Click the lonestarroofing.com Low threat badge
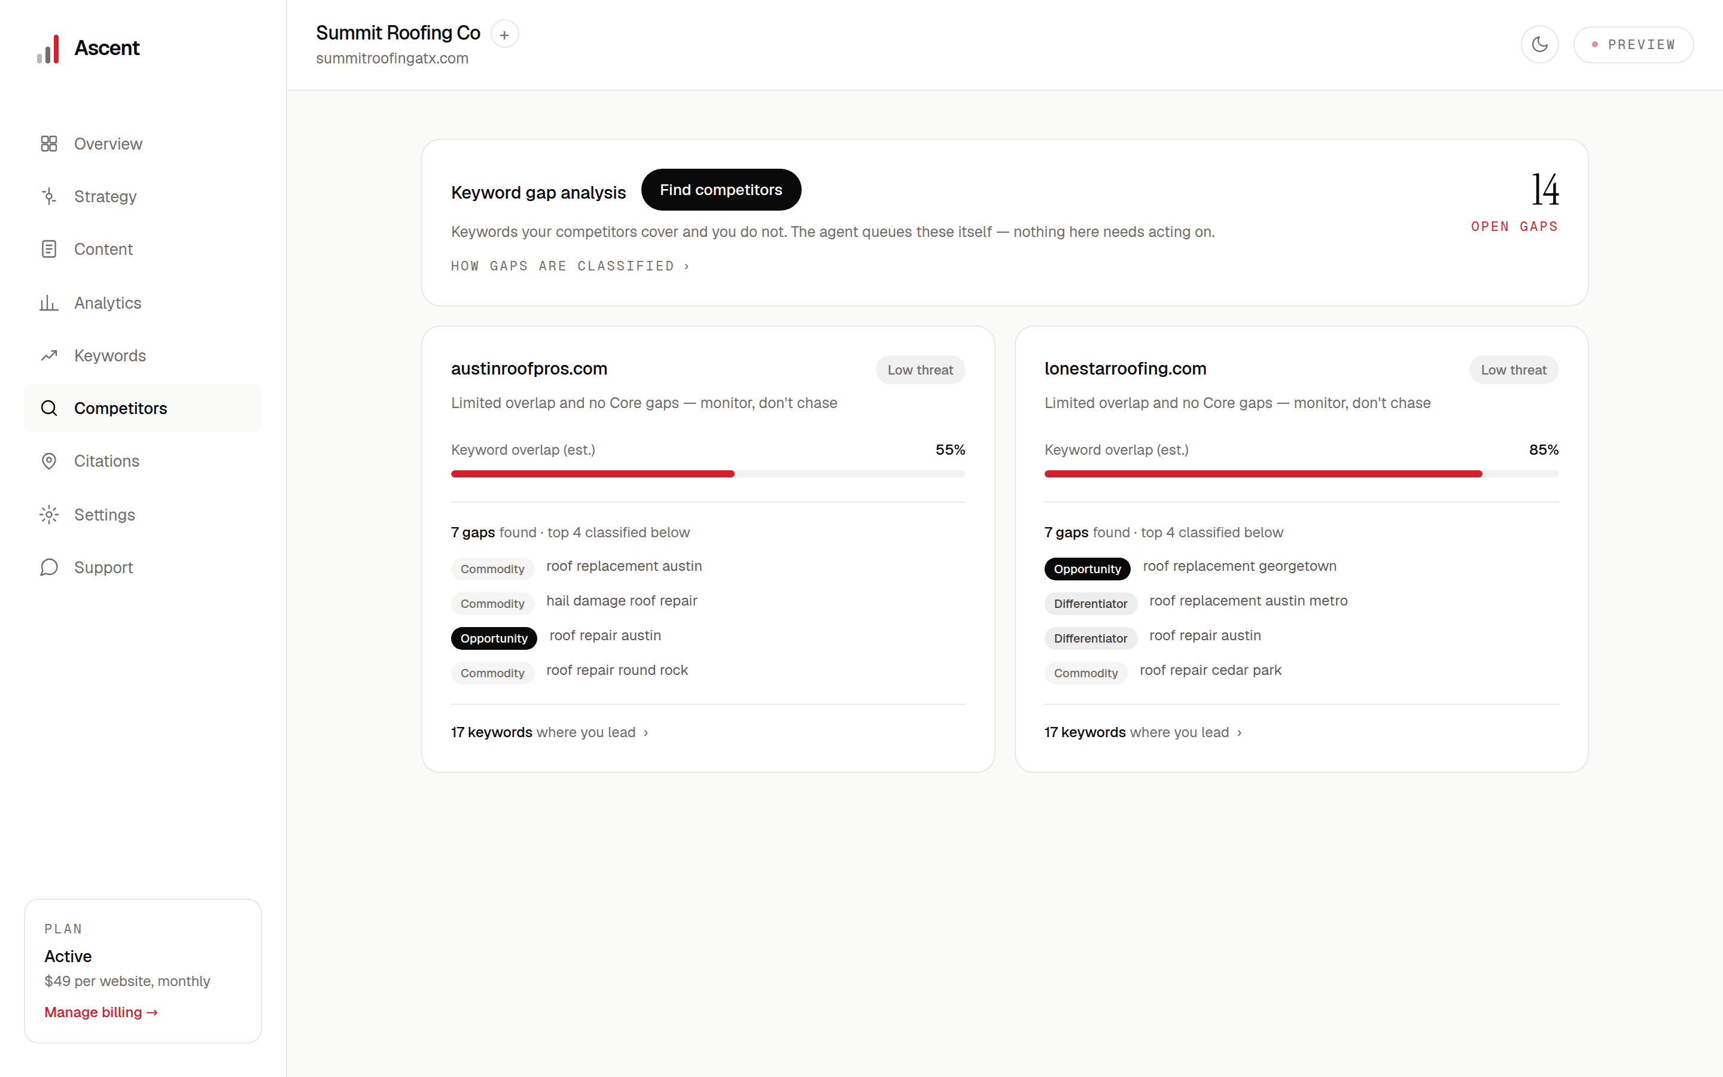The height and width of the screenshot is (1077, 1723). coord(1513,370)
